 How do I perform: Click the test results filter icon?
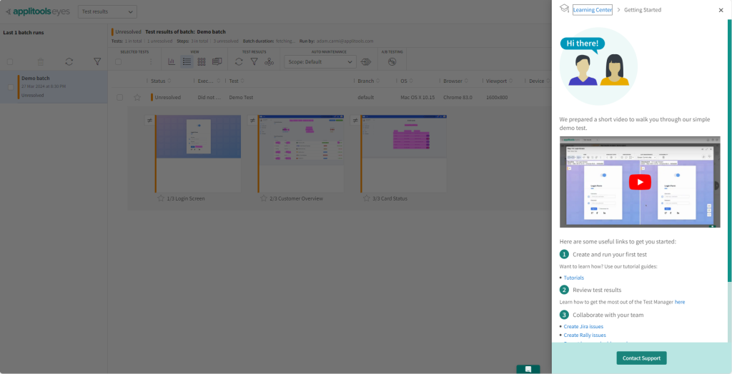[x=254, y=62]
